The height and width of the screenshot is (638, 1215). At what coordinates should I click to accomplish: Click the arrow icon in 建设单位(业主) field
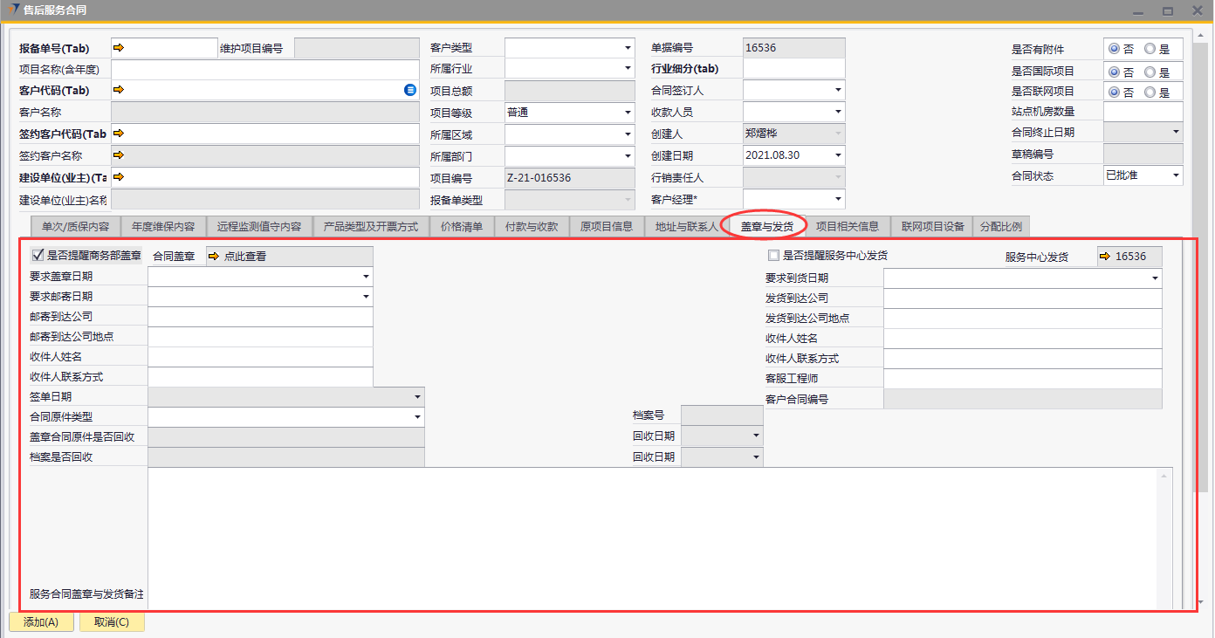coord(120,176)
